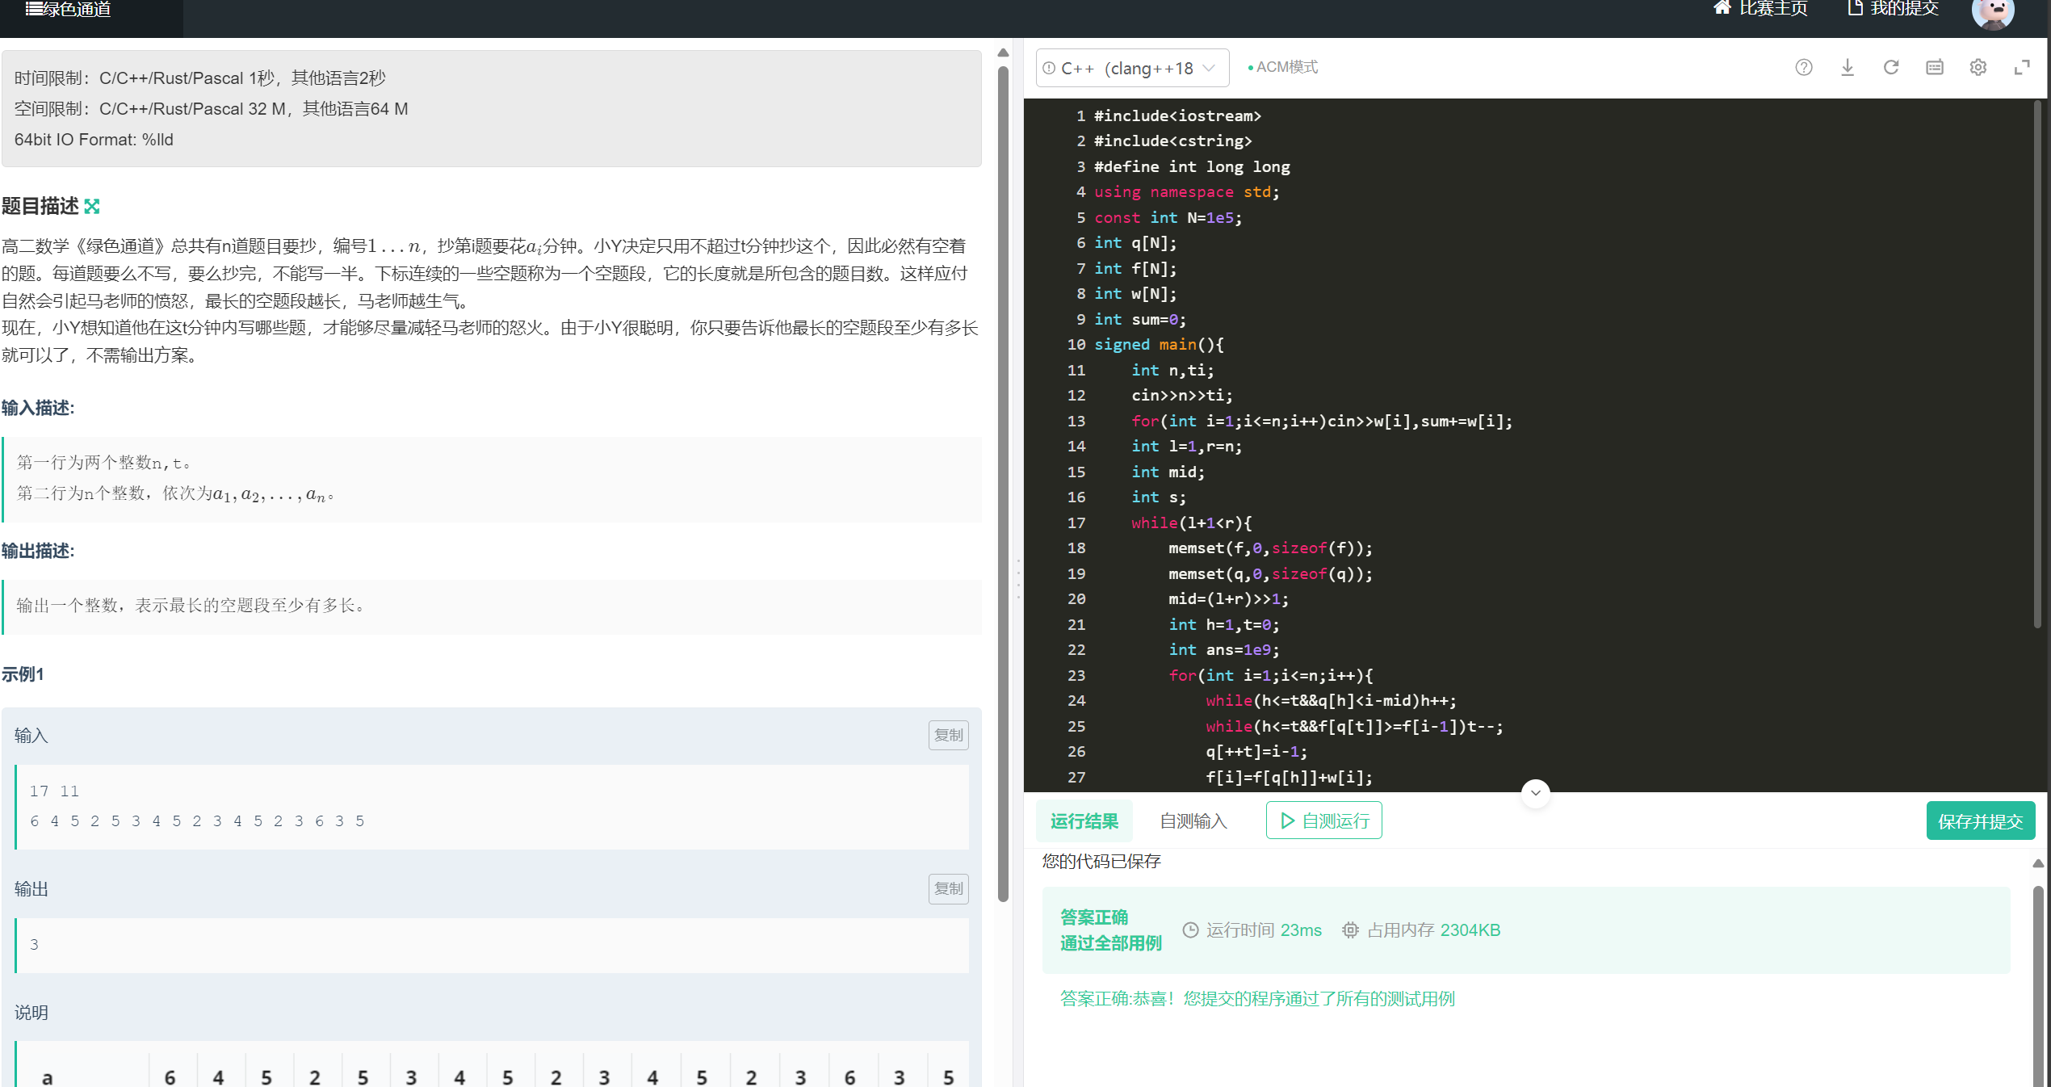The image size is (2051, 1087).
Task: Click the reset code refresh icon
Action: pos(1890,68)
